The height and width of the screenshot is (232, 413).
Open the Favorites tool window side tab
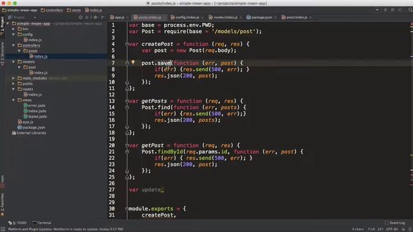[x=3, y=204]
